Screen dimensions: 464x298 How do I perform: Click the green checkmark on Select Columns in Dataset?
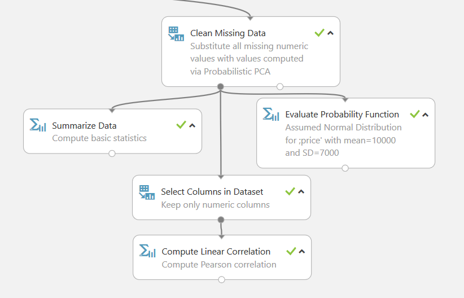pos(290,191)
